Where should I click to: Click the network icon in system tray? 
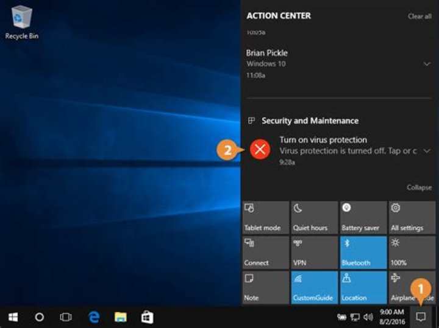[x=355, y=317]
